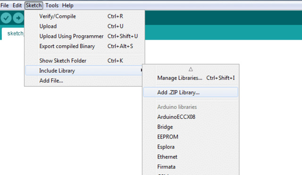
Task: Click the Upload arrow toolbar icon
Action: point(18,18)
